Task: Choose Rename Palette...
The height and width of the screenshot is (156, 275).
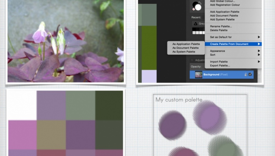Action: (x=221, y=26)
